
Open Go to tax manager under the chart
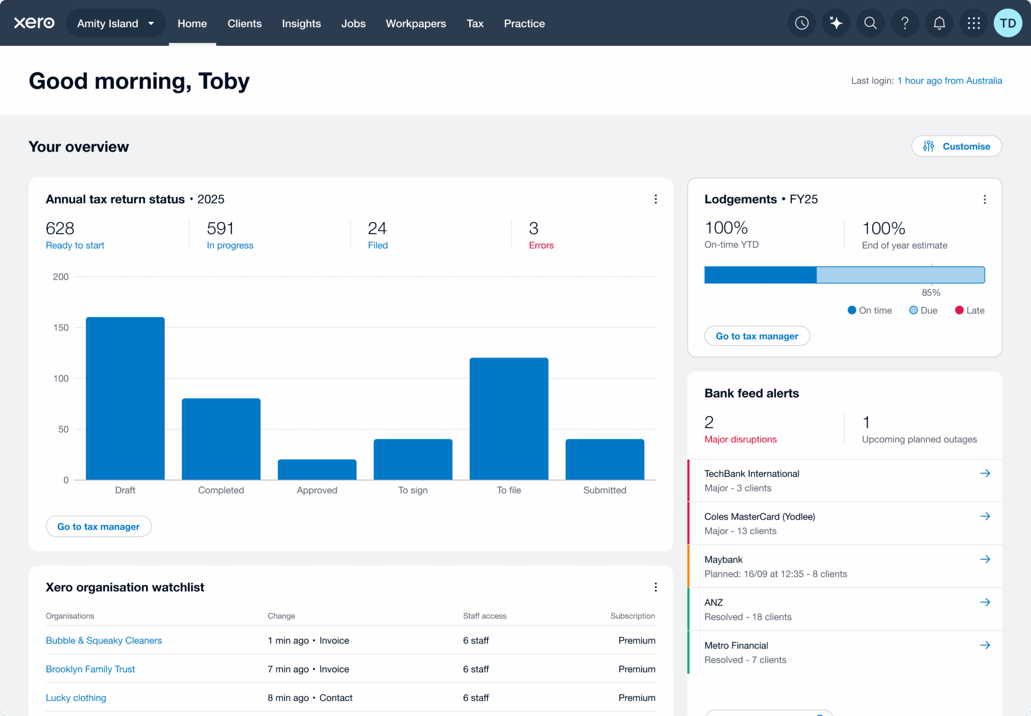[x=98, y=526]
